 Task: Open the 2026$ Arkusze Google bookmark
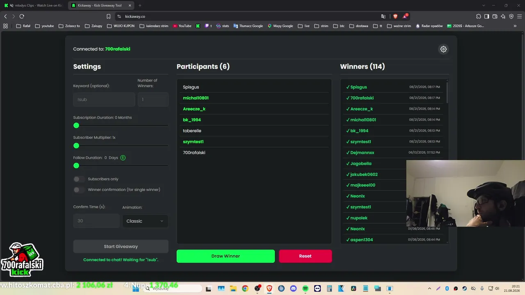pos(465,26)
